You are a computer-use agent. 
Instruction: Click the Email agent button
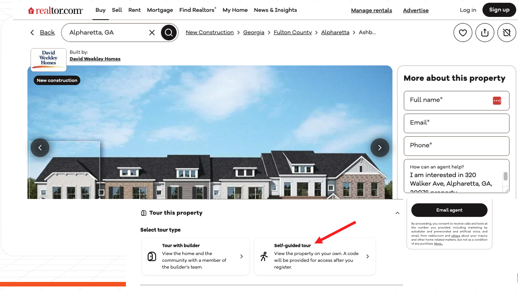pos(449,210)
